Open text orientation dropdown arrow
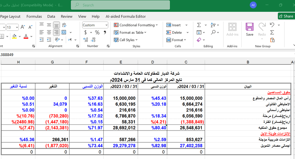295x159 pixels. click(62, 40)
